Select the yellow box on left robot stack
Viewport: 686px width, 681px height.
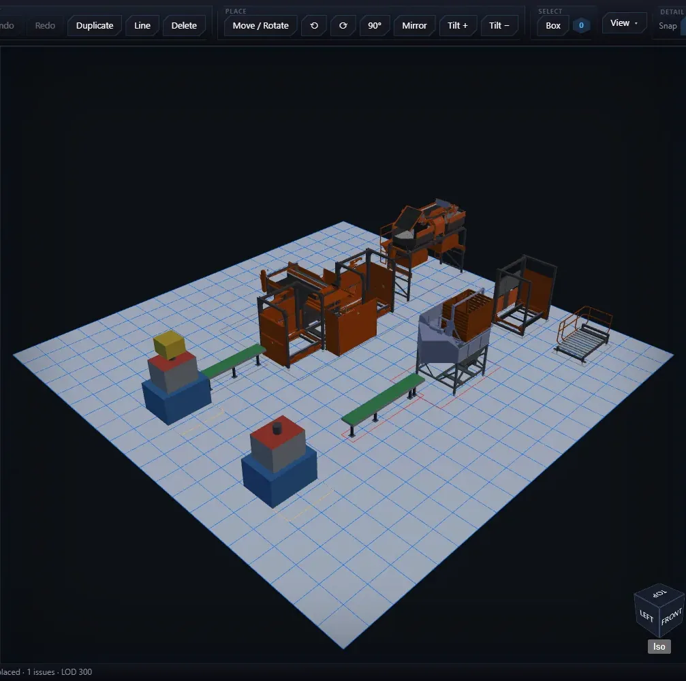pyautogui.click(x=170, y=344)
